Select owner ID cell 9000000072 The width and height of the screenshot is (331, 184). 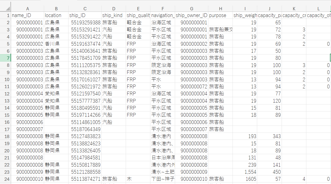(192, 87)
